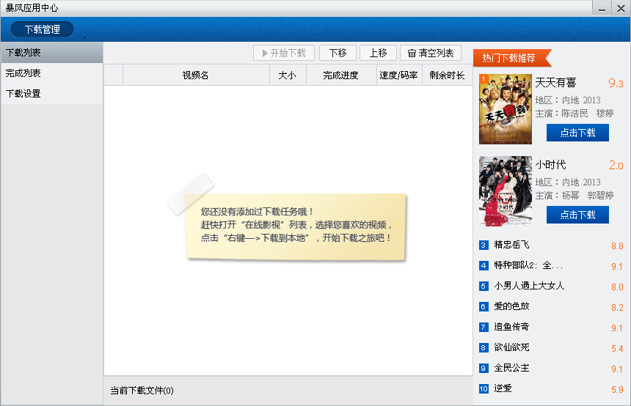Click the 清空列表 trash button
This screenshot has height=406, width=631.
pos(431,53)
